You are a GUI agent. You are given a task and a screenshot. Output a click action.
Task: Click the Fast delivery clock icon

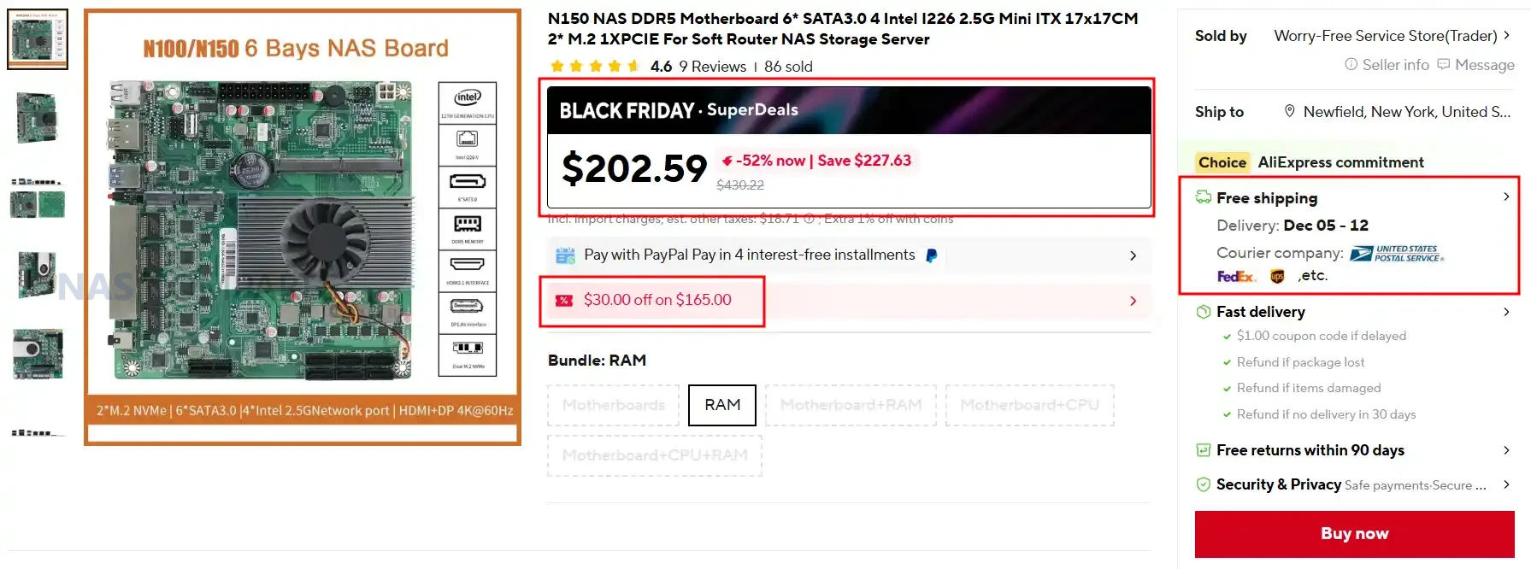pyautogui.click(x=1203, y=312)
